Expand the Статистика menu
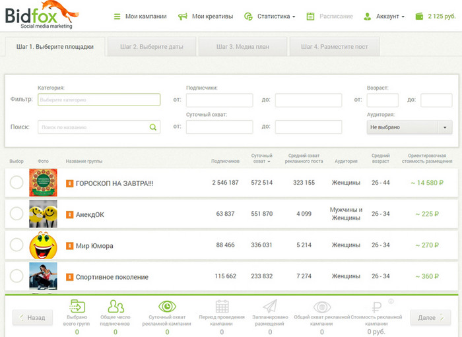 coord(269,16)
